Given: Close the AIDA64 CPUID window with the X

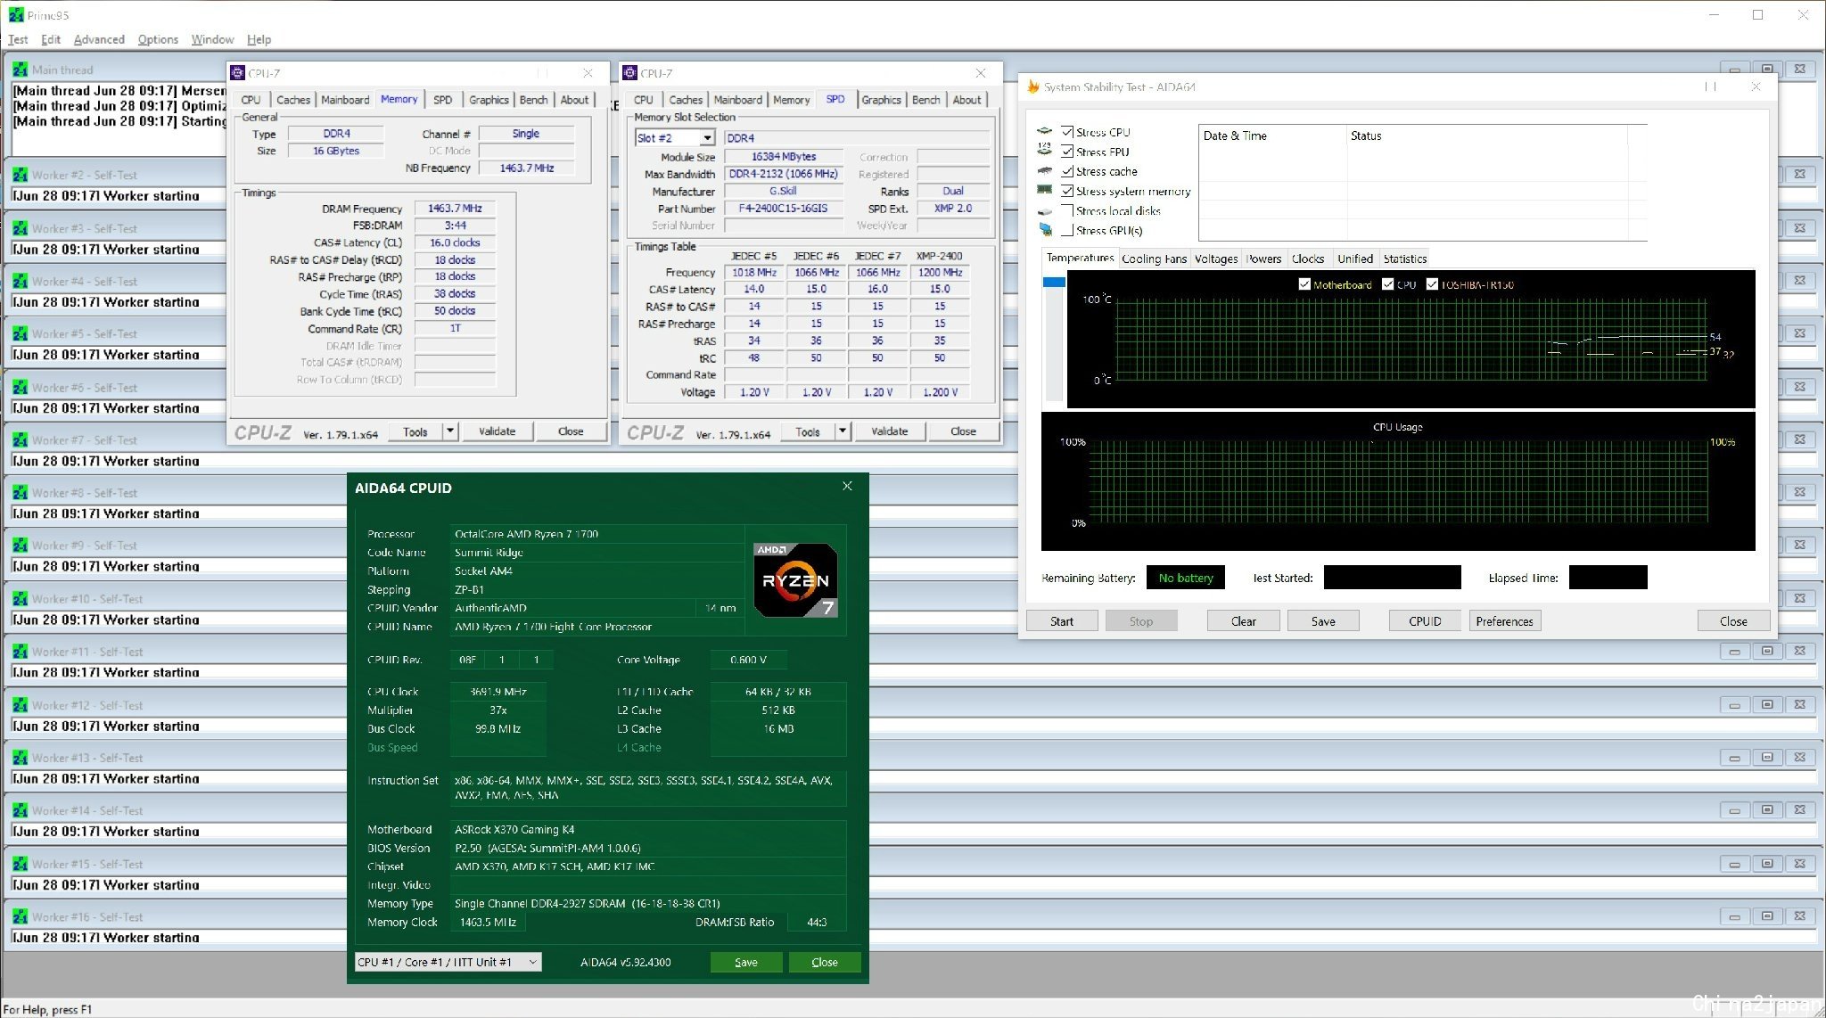Looking at the screenshot, I should 847,487.
